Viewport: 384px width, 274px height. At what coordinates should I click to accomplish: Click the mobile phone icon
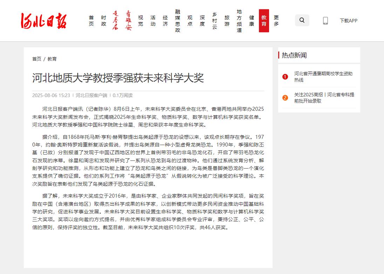[325, 21]
